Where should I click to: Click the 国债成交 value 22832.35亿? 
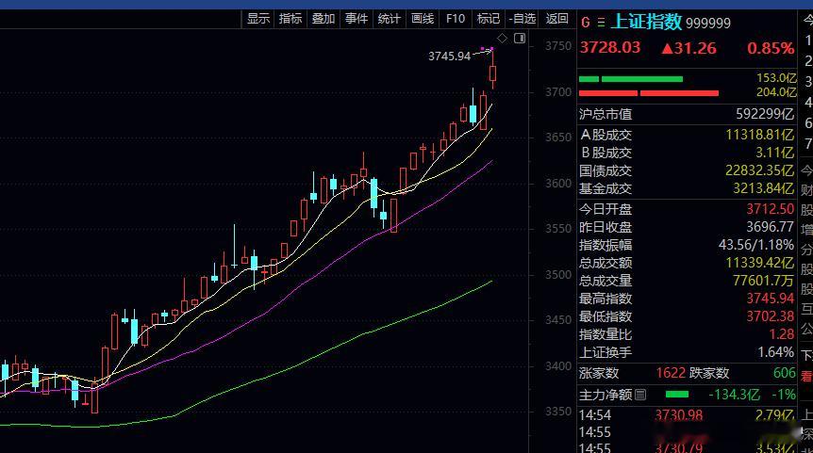click(759, 170)
